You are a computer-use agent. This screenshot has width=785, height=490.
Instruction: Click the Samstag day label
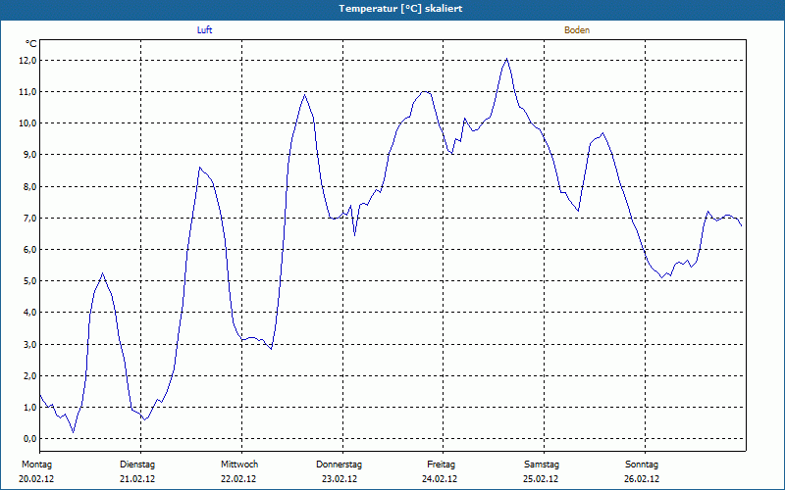[542, 465]
